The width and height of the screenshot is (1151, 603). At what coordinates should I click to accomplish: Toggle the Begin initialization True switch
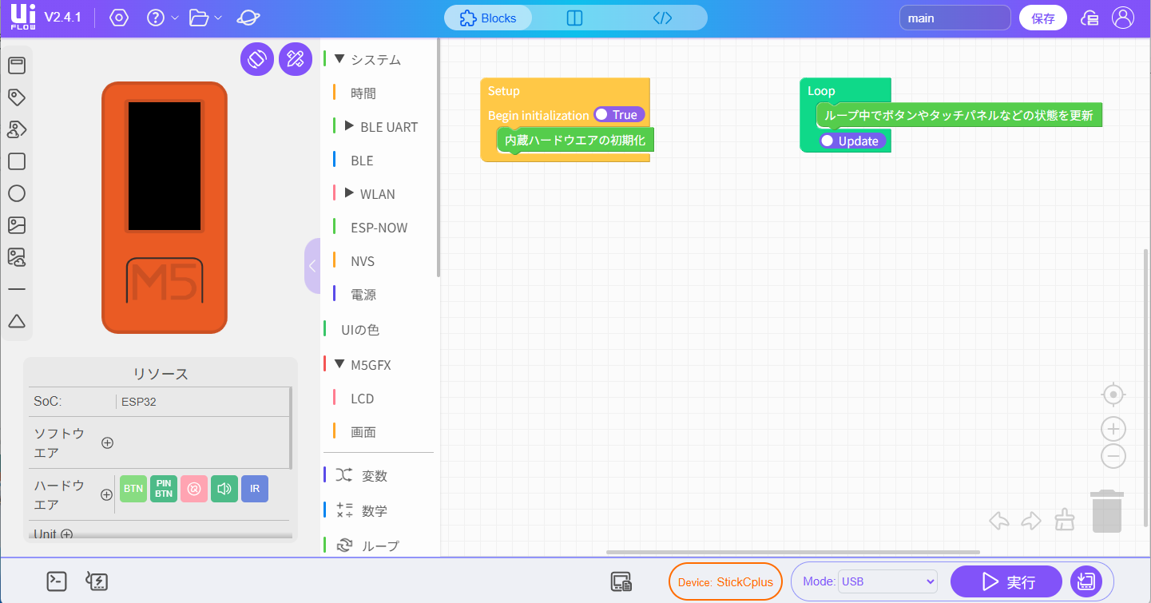pyautogui.click(x=618, y=115)
